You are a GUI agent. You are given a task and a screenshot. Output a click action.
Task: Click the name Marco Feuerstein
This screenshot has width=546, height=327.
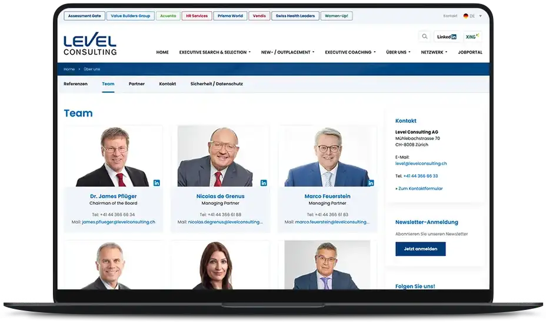(327, 196)
